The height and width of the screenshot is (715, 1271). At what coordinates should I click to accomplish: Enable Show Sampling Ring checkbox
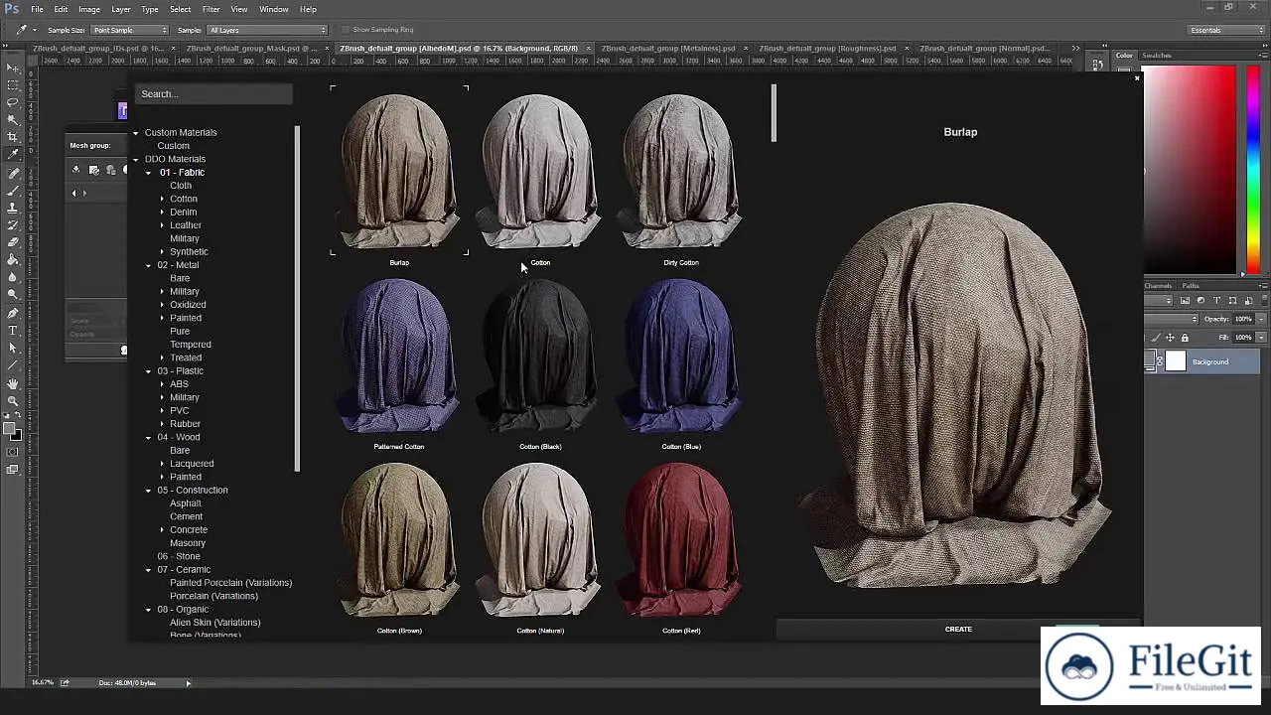pyautogui.click(x=345, y=30)
